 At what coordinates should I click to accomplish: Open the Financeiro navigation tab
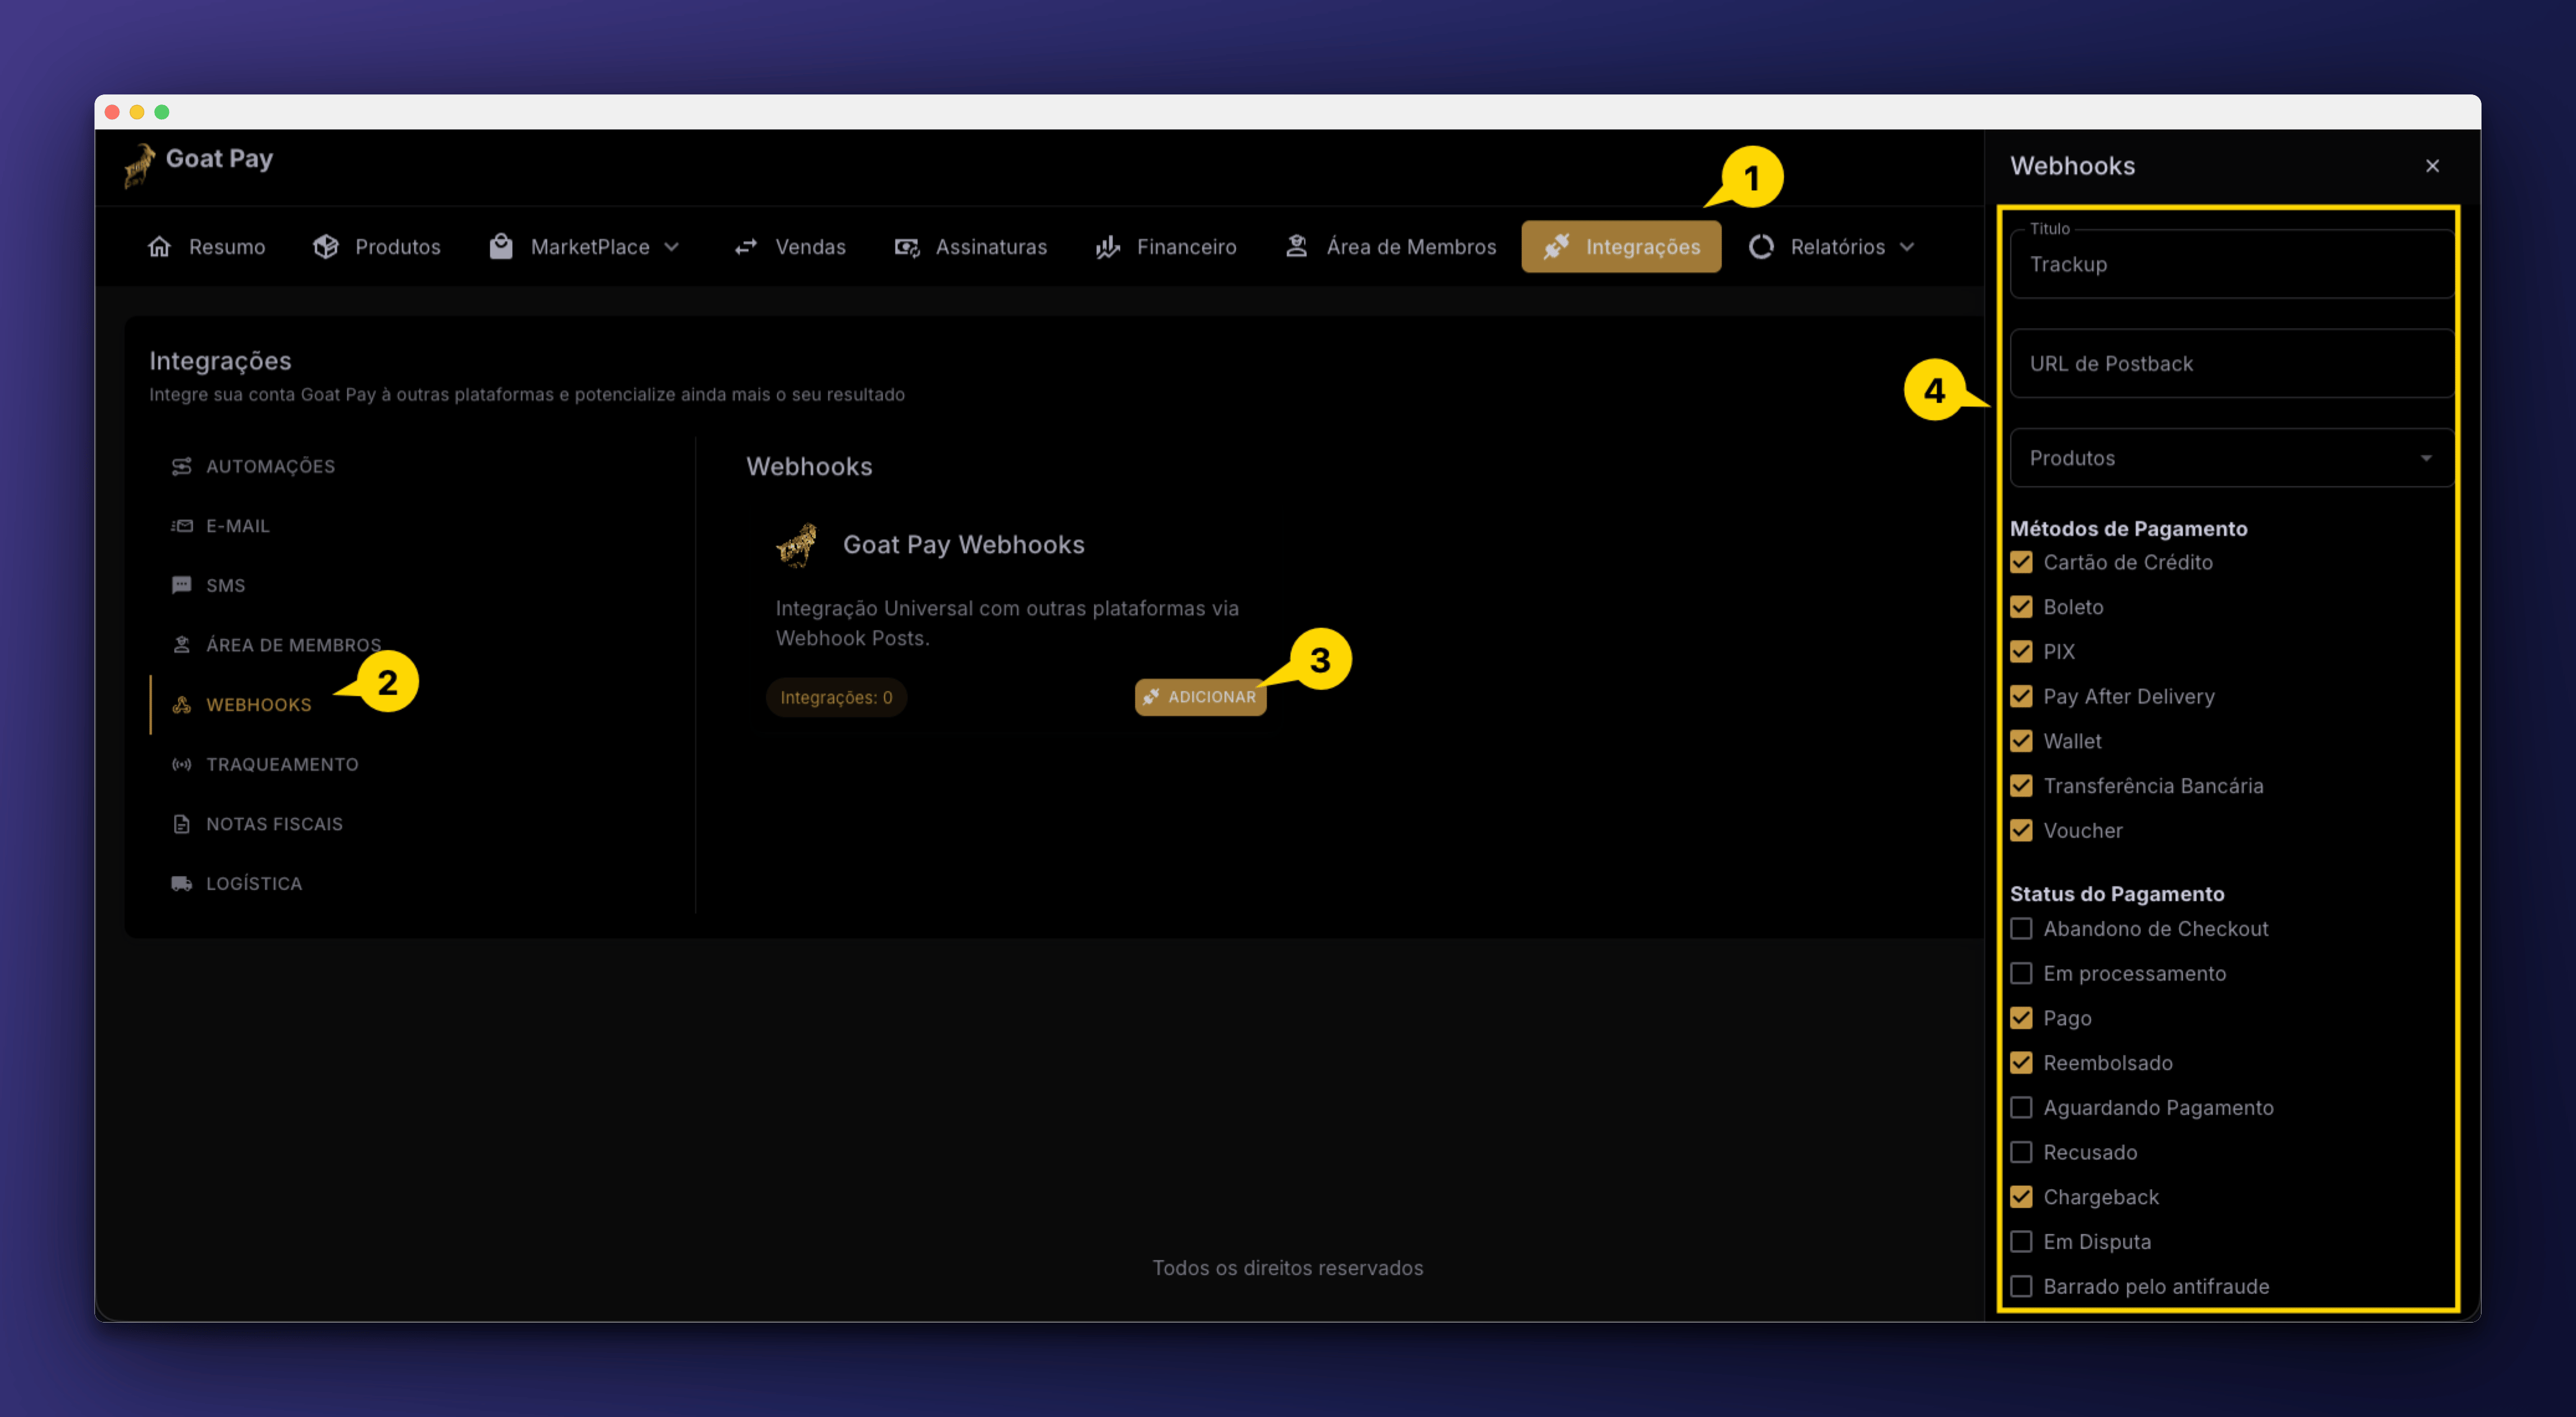[x=1166, y=247]
